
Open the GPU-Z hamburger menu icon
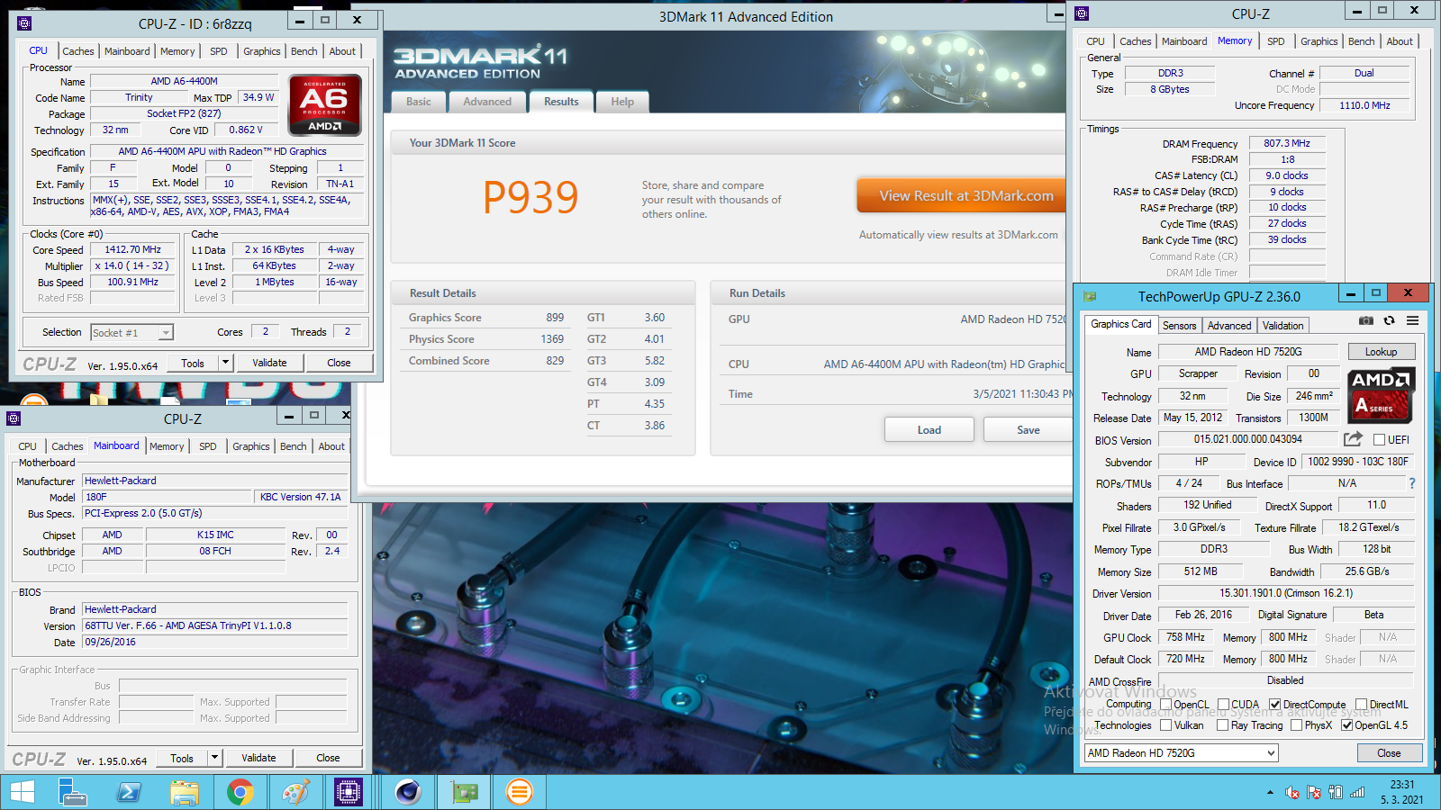point(1412,321)
